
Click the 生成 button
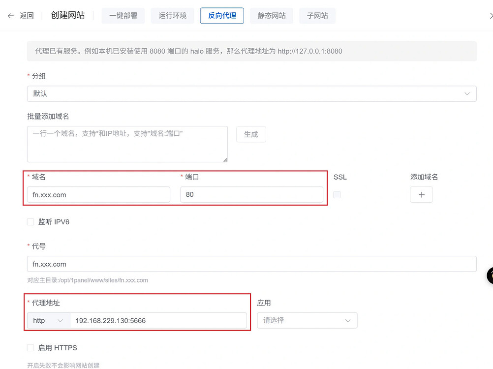[x=251, y=134]
